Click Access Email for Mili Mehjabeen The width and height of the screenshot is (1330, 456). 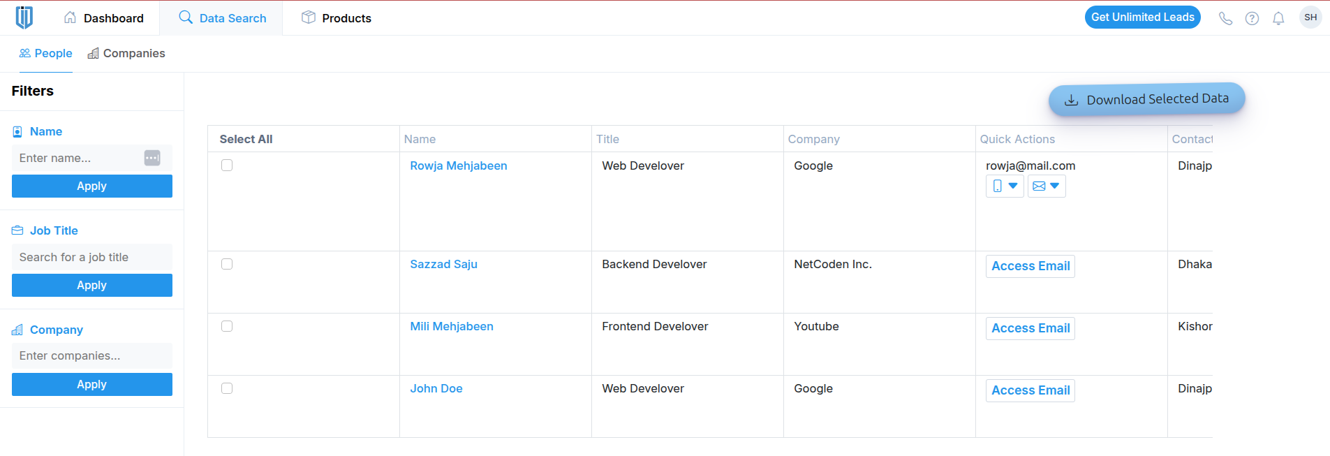click(x=1030, y=328)
